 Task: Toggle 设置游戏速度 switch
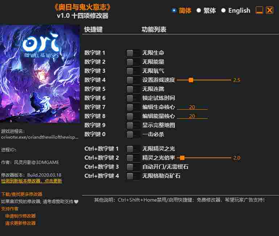[x=133, y=80]
